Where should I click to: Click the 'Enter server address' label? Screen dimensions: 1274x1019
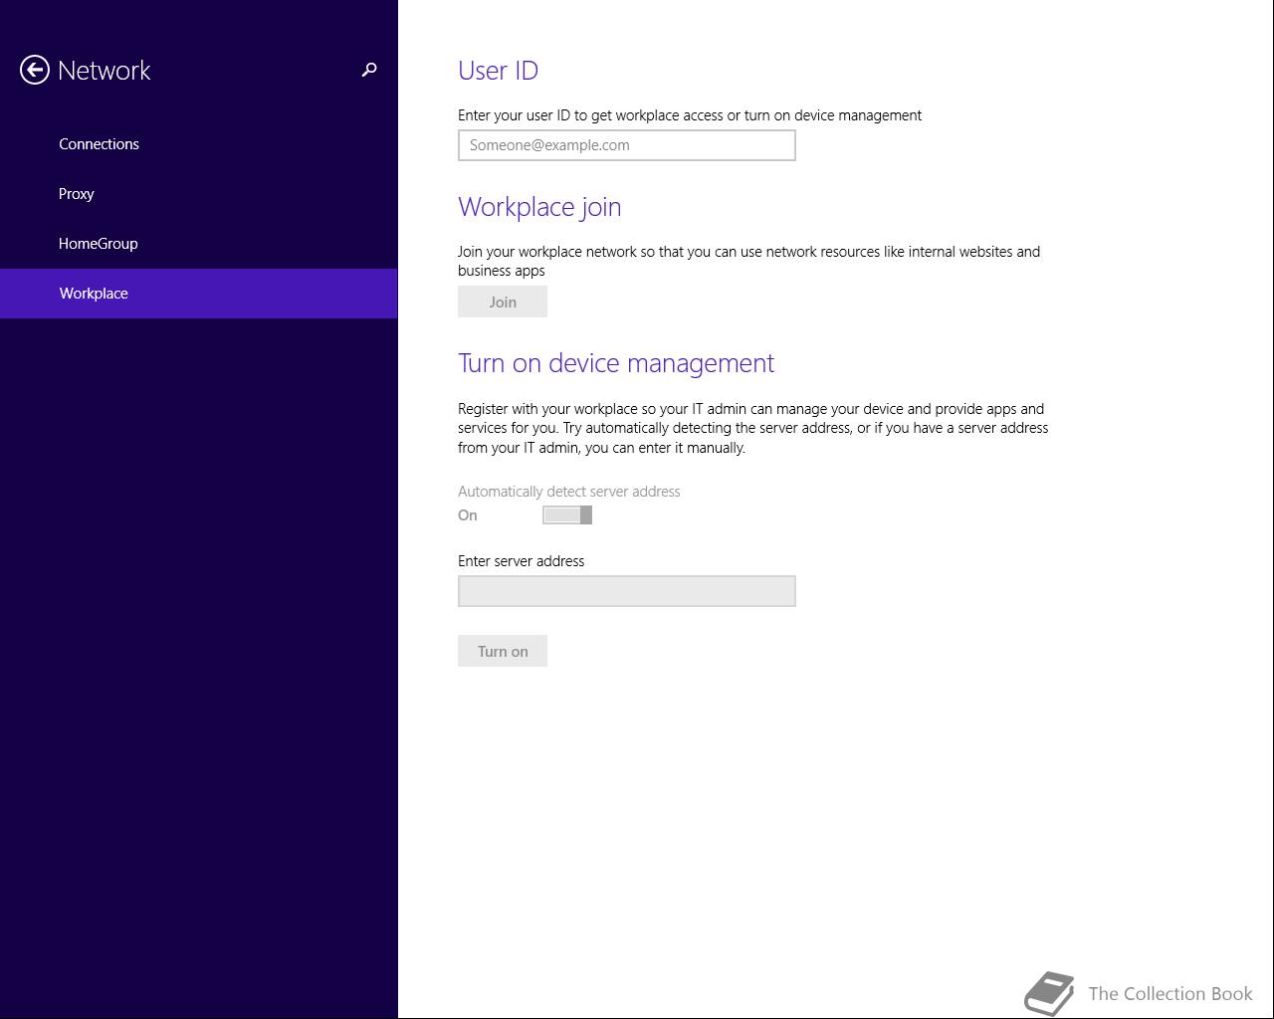(521, 561)
